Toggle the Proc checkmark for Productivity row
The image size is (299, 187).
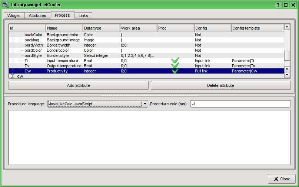pos(175,71)
